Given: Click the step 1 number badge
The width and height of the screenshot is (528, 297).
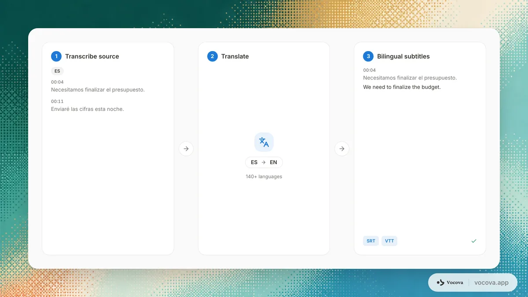Looking at the screenshot, I should (x=56, y=56).
